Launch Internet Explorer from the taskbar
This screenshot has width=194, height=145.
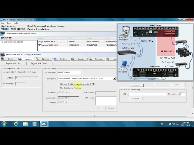pos(16,124)
